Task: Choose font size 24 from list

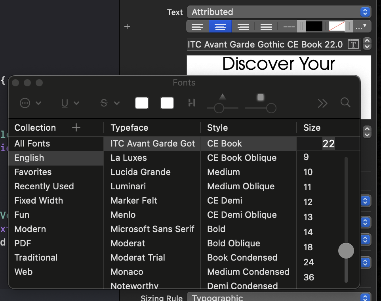Action: coord(309,262)
